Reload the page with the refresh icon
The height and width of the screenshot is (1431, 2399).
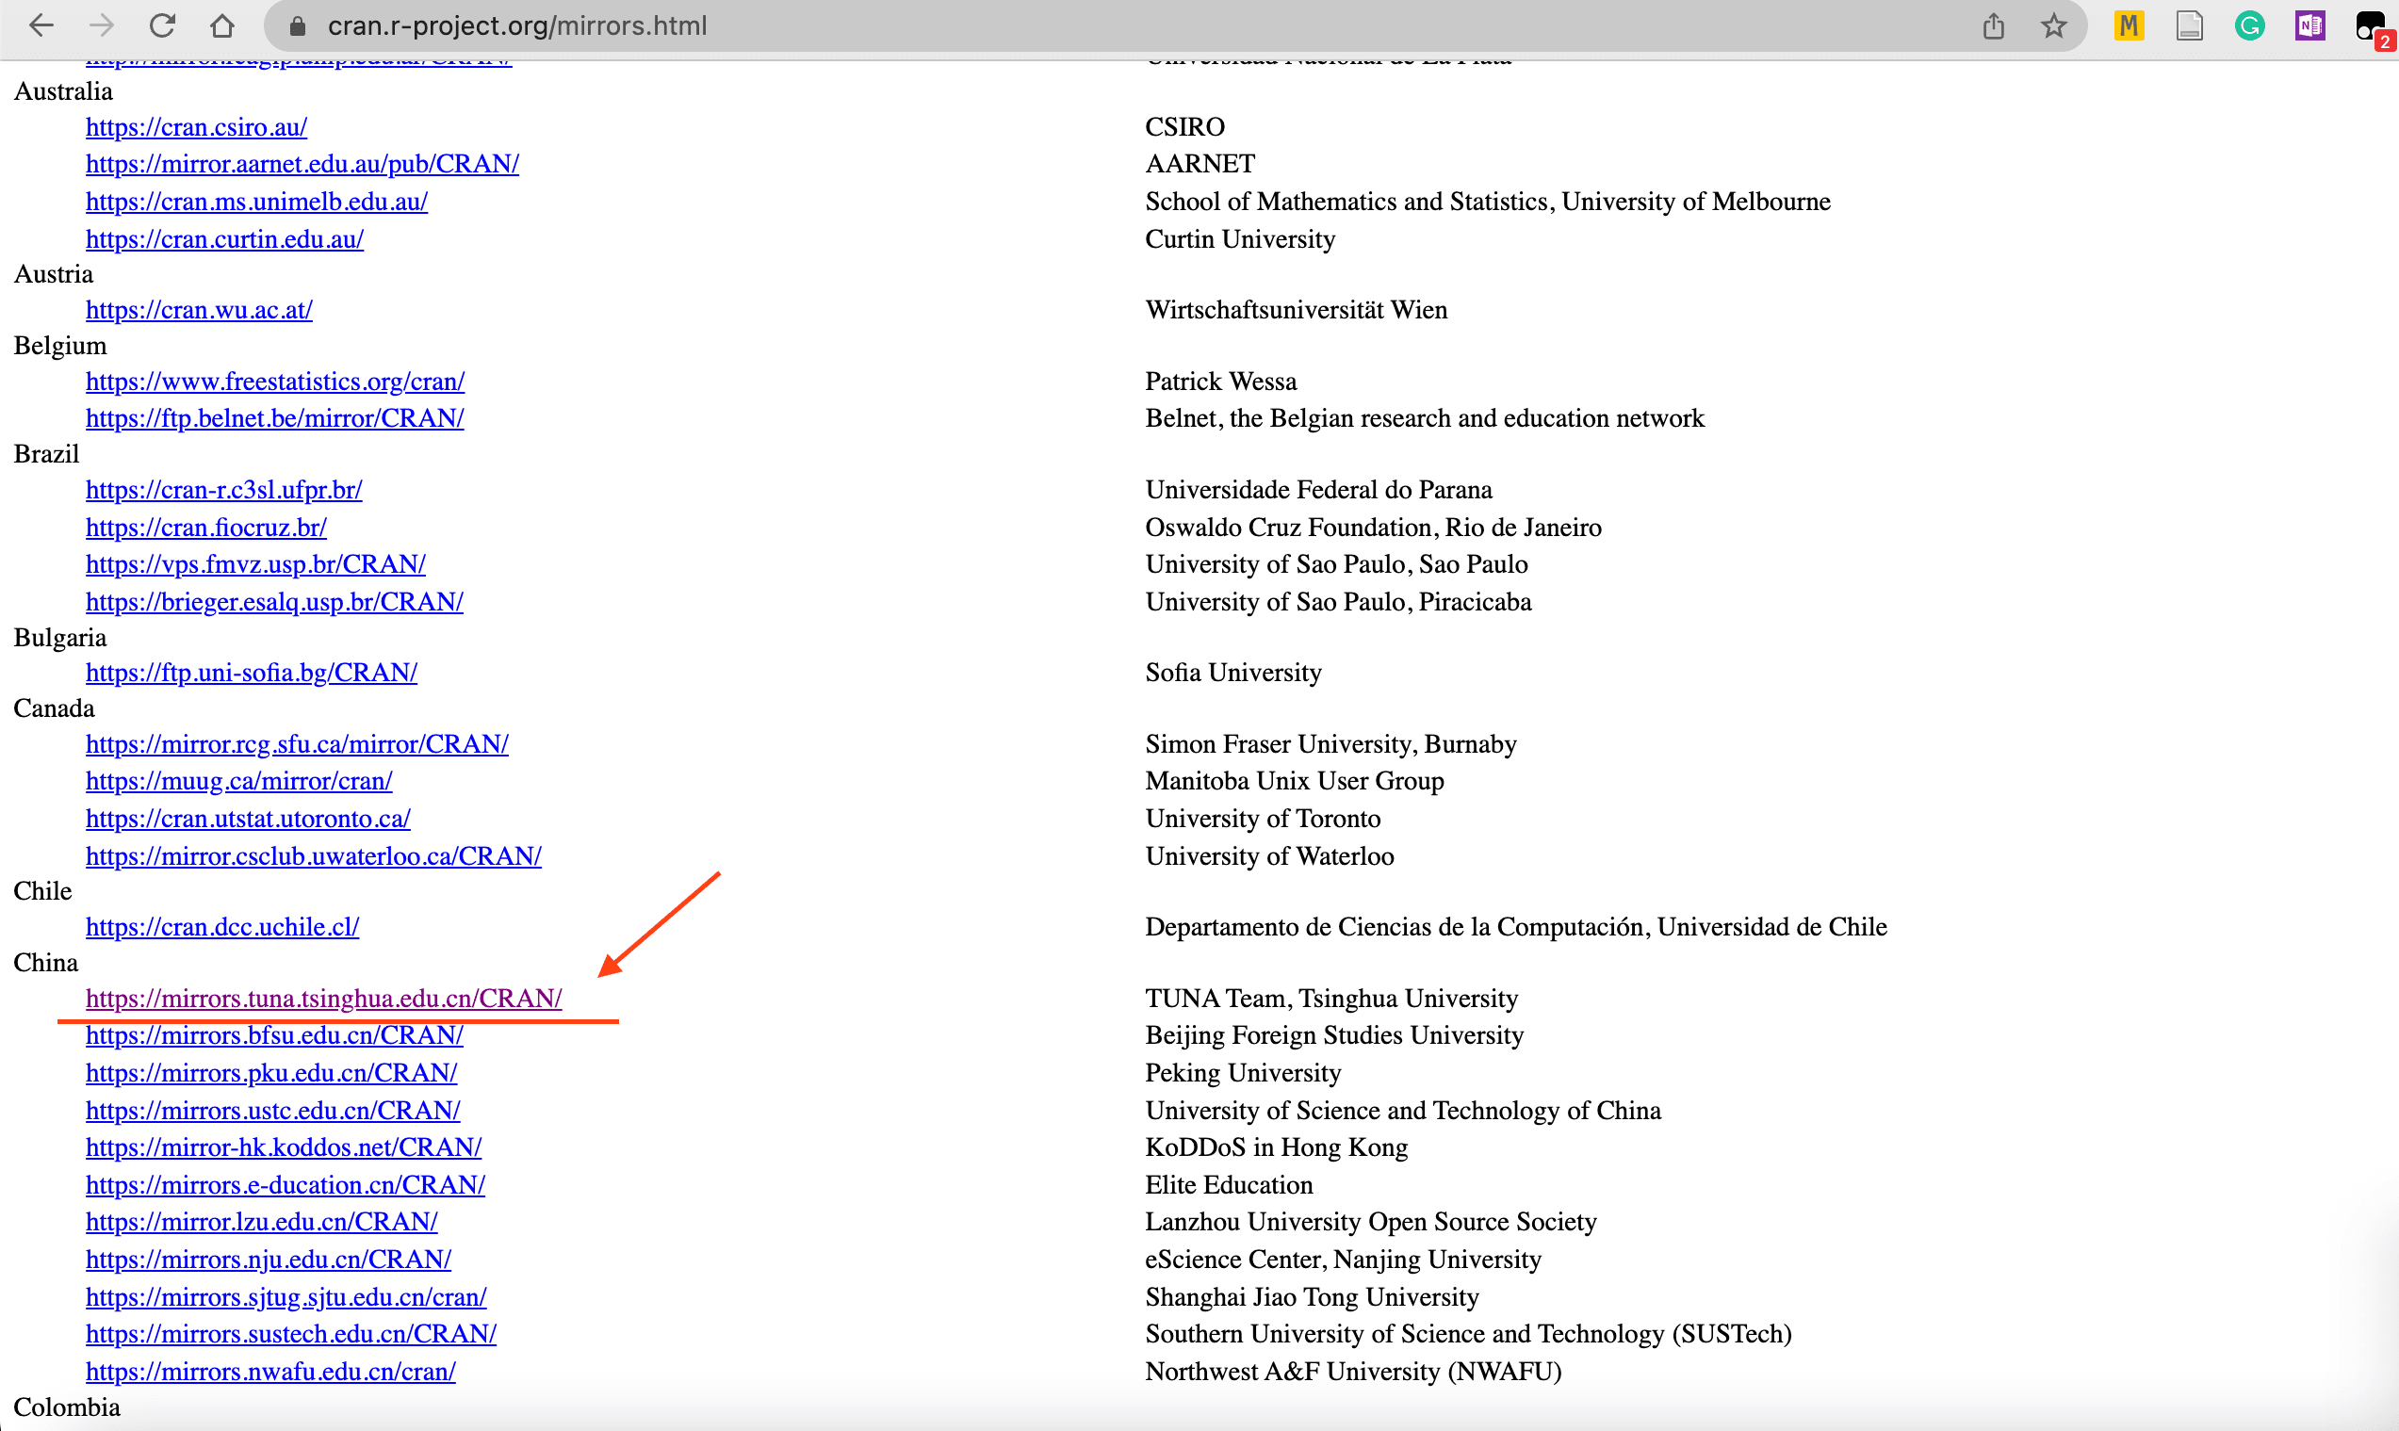tap(162, 25)
